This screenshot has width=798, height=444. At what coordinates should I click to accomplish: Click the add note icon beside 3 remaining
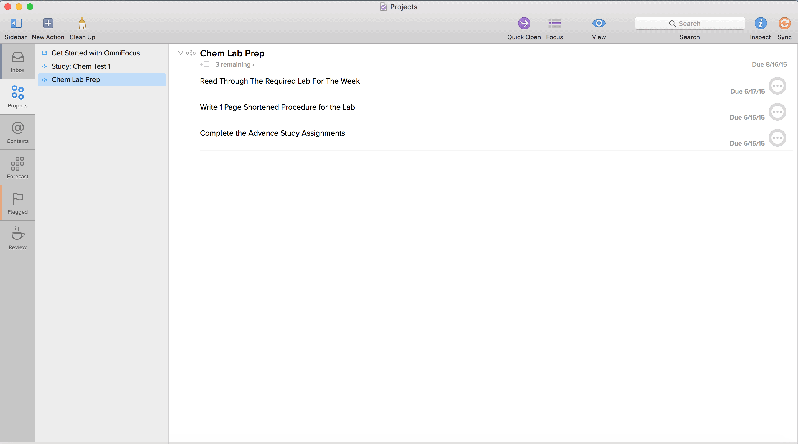click(x=205, y=64)
